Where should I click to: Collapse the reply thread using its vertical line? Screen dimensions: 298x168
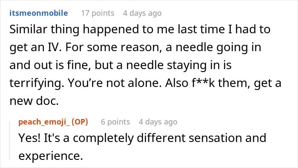[x=10, y=141]
